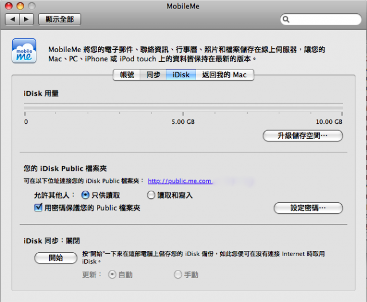Viewport: 367px width, 302px height.
Task: Click the 開始 button for iDisk sync
Action: click(x=56, y=258)
